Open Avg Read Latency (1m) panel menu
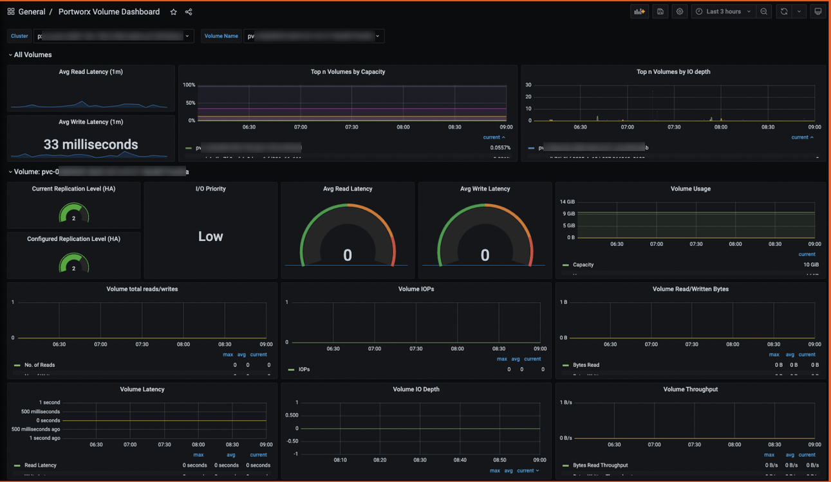This screenshot has width=831, height=482. (x=91, y=72)
